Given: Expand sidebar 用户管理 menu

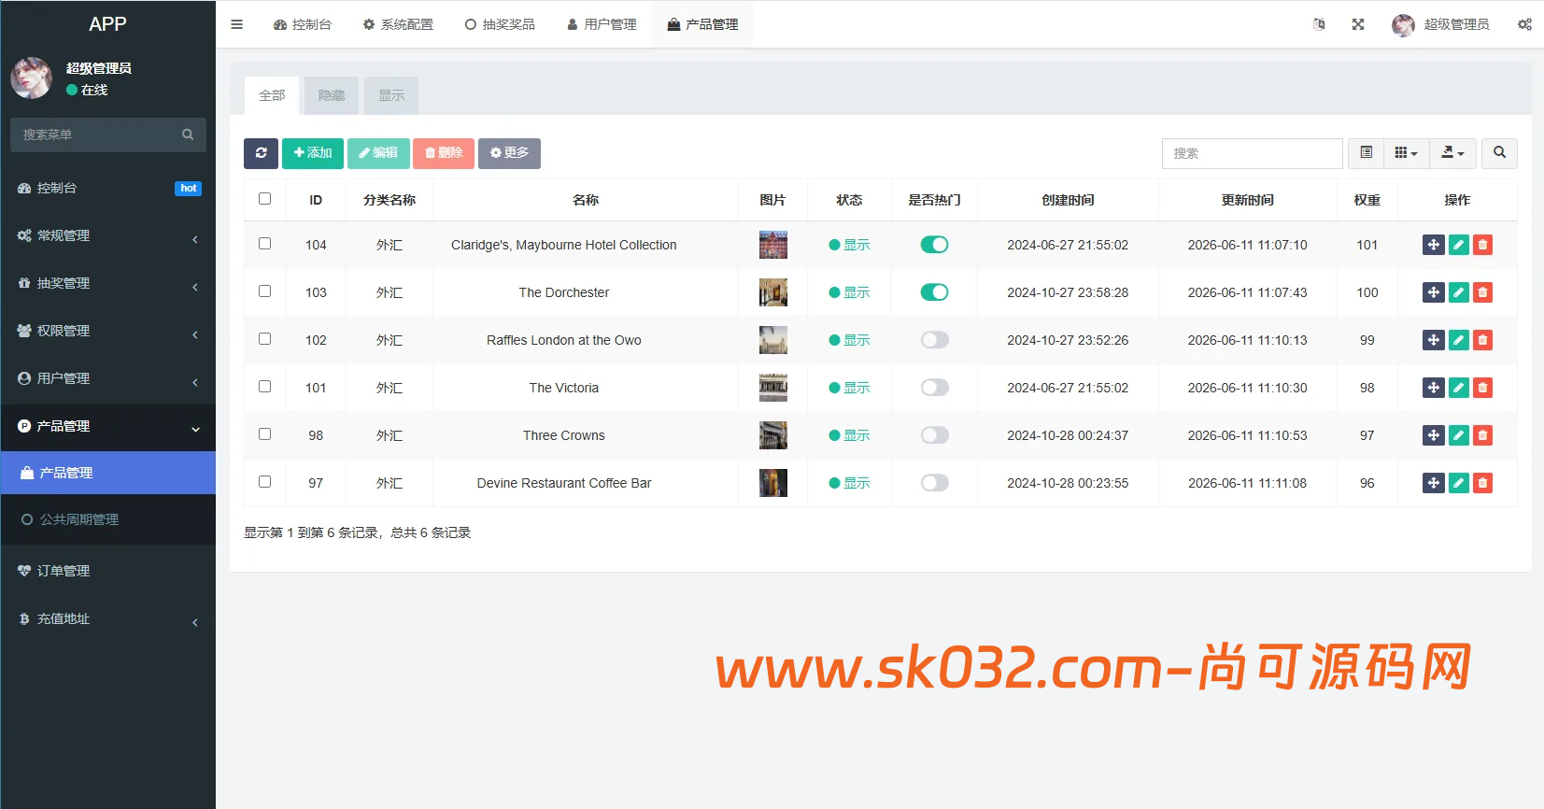Looking at the screenshot, I should [x=108, y=378].
